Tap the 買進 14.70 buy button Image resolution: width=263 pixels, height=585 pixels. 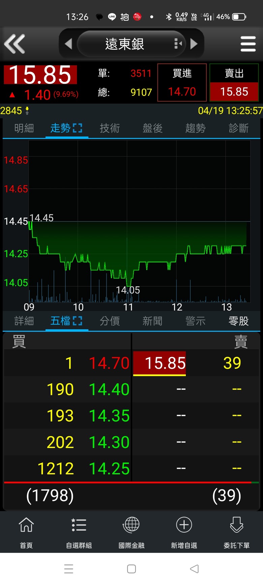tap(182, 82)
